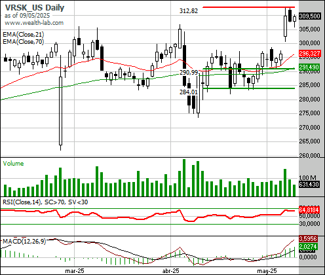Click the current price tag 309,500
The height and width of the screenshot is (275, 325).
(310, 16)
